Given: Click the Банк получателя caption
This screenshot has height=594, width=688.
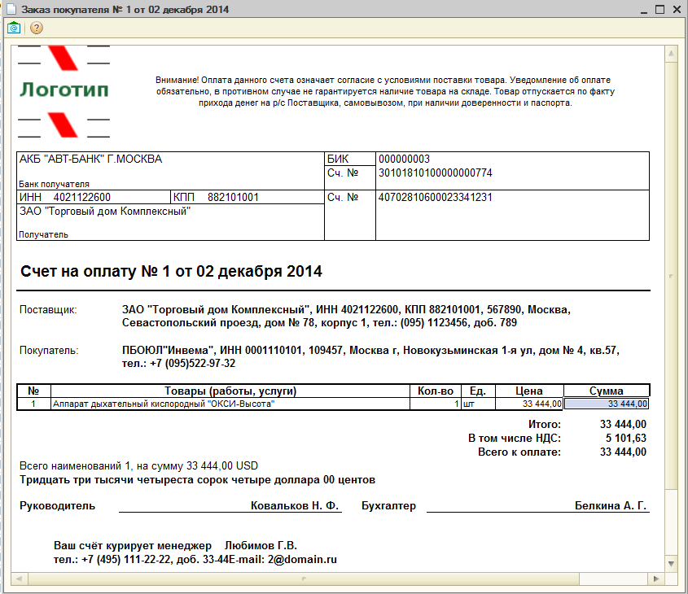Looking at the screenshot, I should 54,184.
